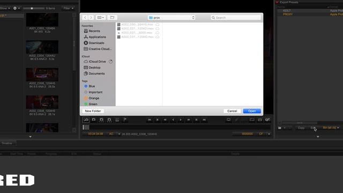Click the New Folder button

(93, 111)
